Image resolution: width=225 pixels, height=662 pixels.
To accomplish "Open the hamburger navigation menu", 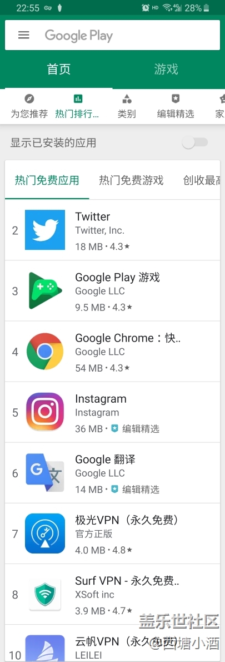I will tap(23, 35).
